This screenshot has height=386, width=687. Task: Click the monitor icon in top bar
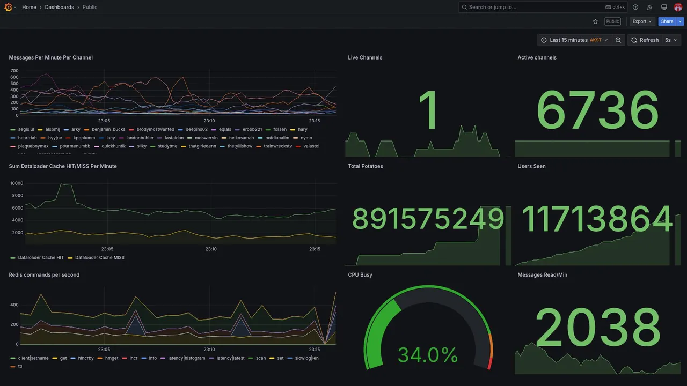664,7
